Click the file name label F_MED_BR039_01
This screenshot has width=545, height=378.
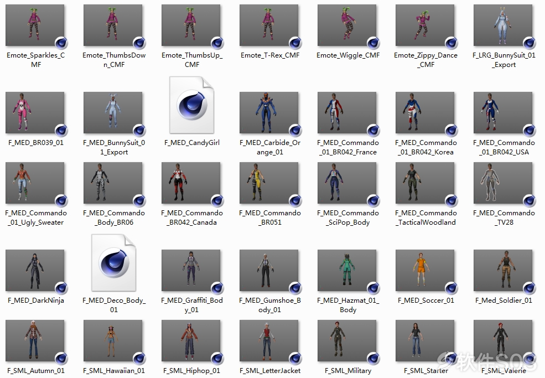(x=36, y=143)
